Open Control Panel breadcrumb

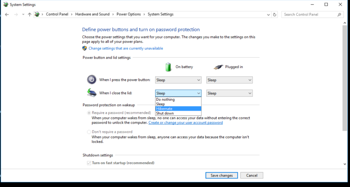click(57, 14)
